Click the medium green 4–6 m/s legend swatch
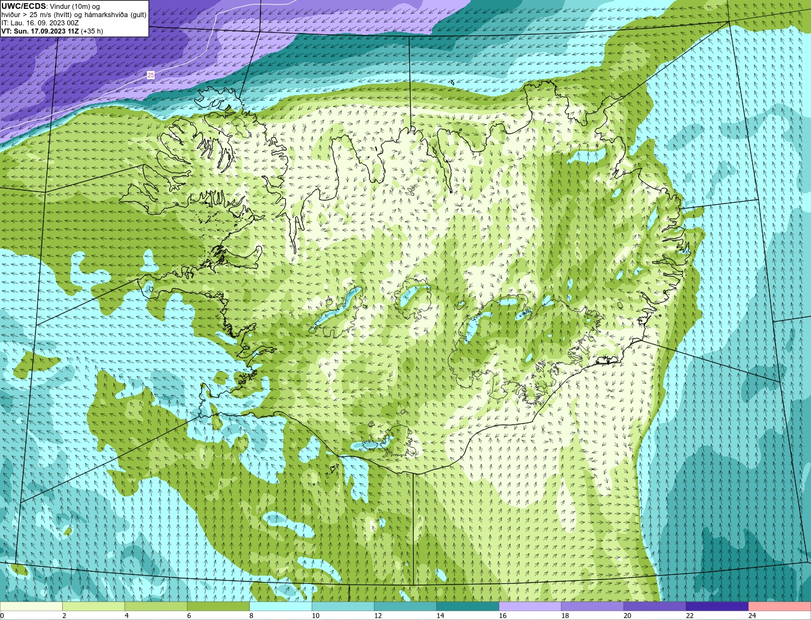The width and height of the screenshot is (811, 620). pos(156,606)
